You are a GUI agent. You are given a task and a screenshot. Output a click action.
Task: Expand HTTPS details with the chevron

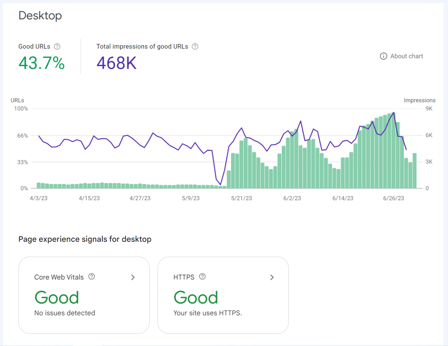pos(272,277)
